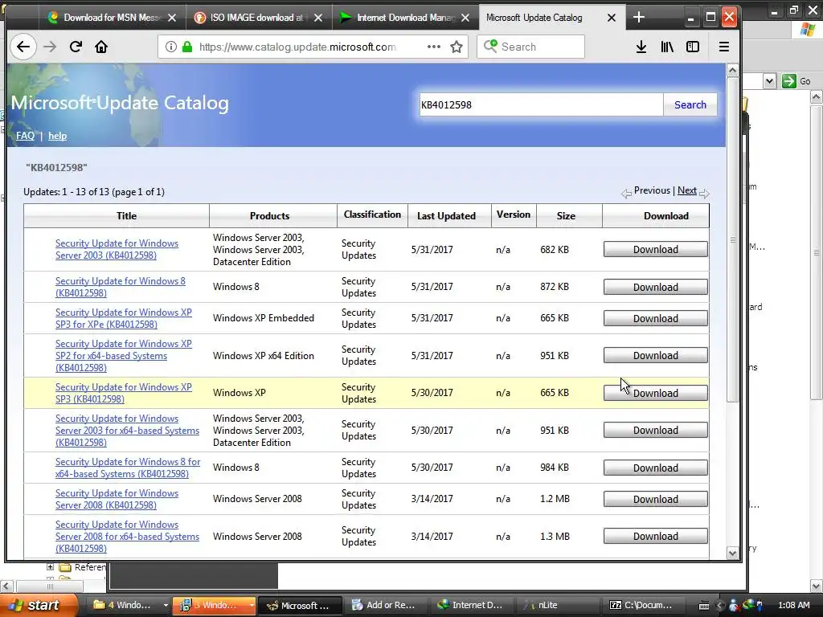Open Windows XP SP2 x64-based Systems update link
Viewport: 823px width, 617px height.
click(123, 356)
